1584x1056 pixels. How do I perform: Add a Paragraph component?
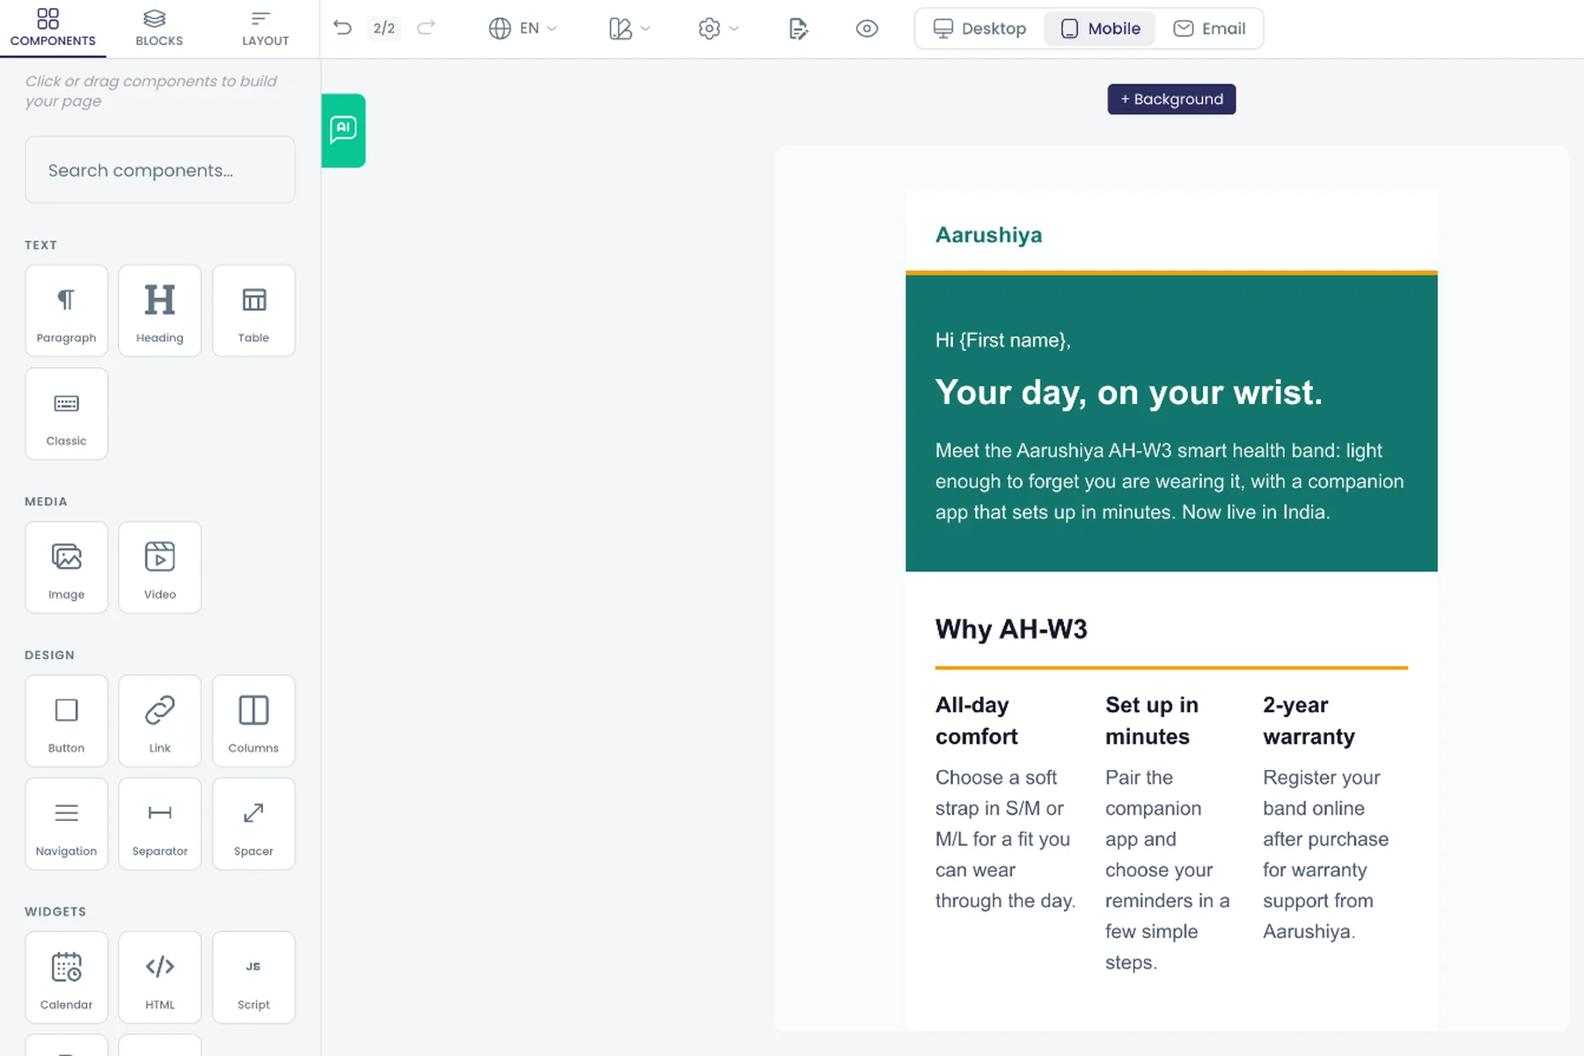pos(66,311)
